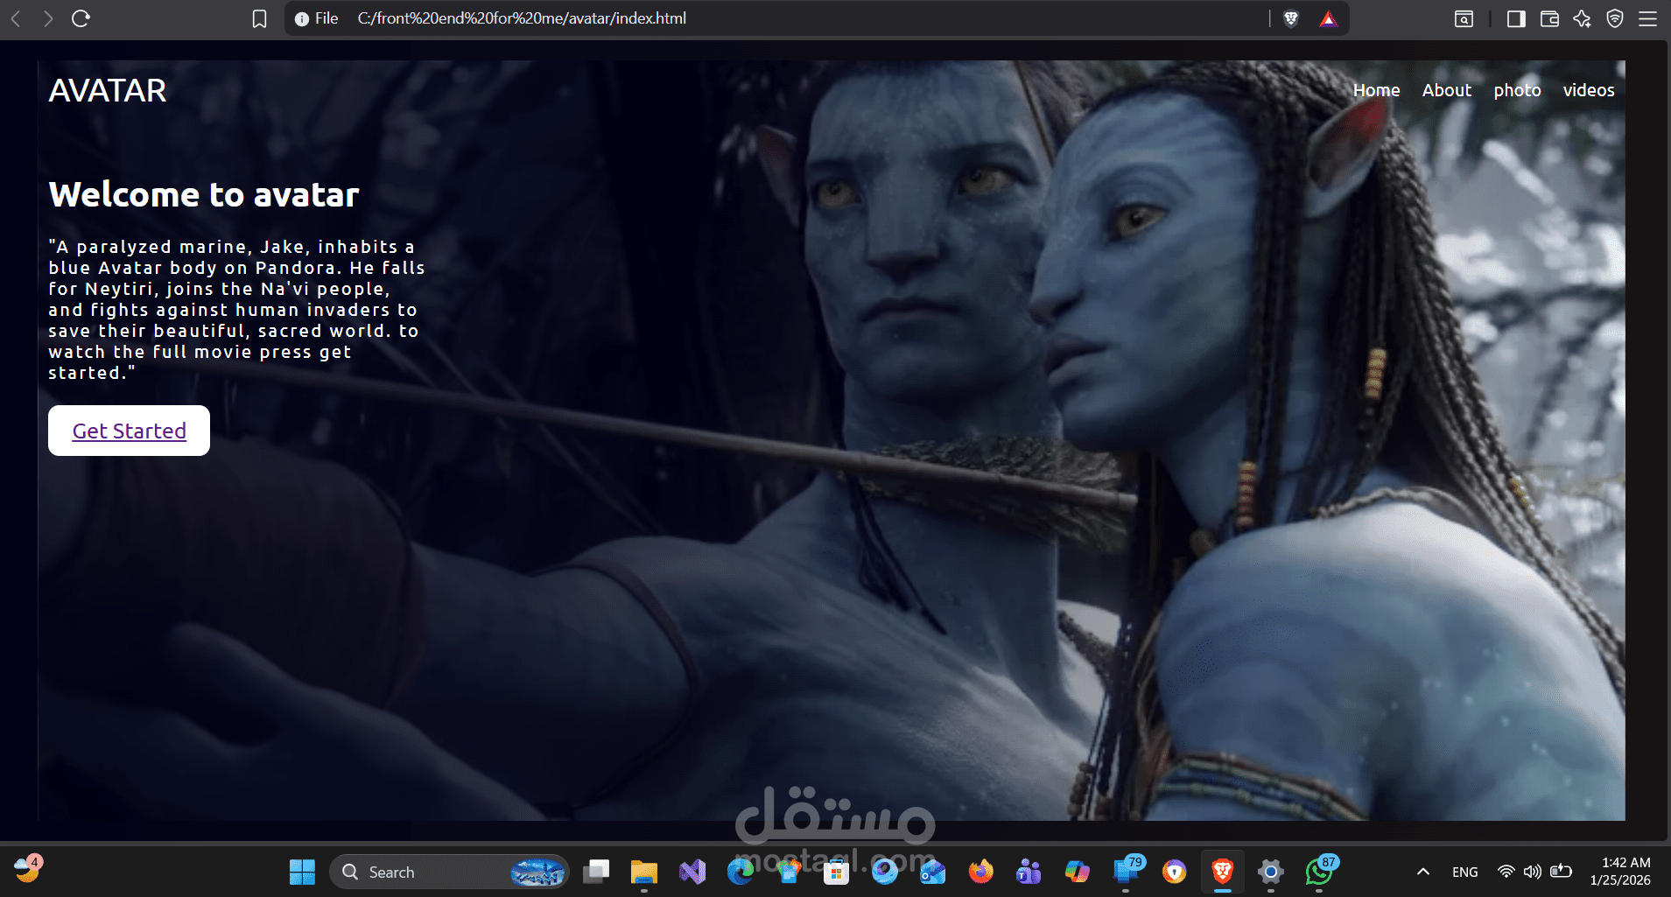The width and height of the screenshot is (1671, 897).
Task: Reload the Avatar page
Action: pos(81,18)
